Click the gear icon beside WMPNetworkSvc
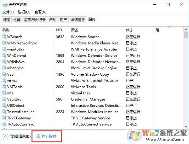This screenshot has width=189, height=144. tap(4, 43)
